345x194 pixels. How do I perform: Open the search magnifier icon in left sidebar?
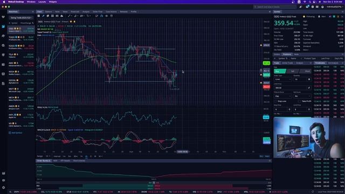pyautogui.click(x=3, y=45)
